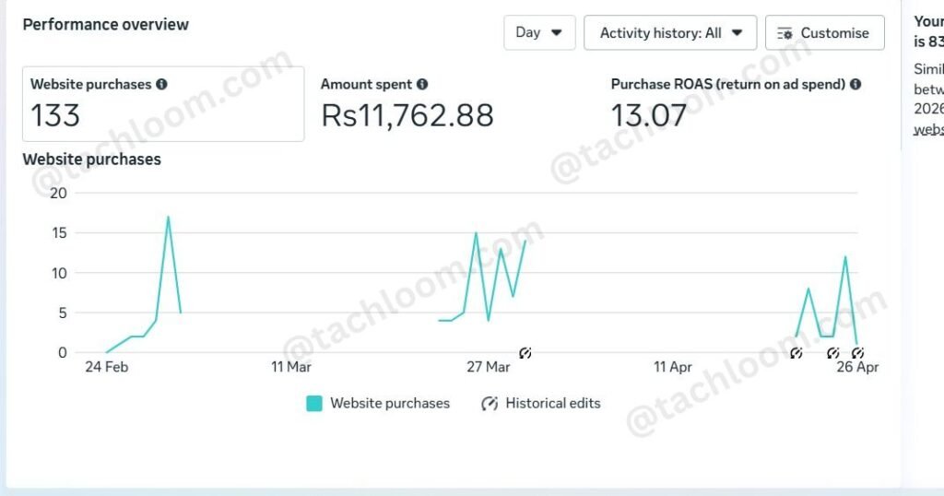The height and width of the screenshot is (496, 944).
Task: Toggle Website purchases legend label
Action: (390, 403)
